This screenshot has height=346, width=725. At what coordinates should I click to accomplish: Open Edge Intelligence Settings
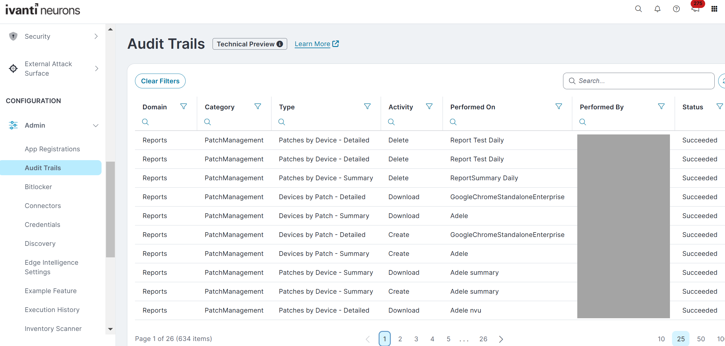[x=52, y=267]
